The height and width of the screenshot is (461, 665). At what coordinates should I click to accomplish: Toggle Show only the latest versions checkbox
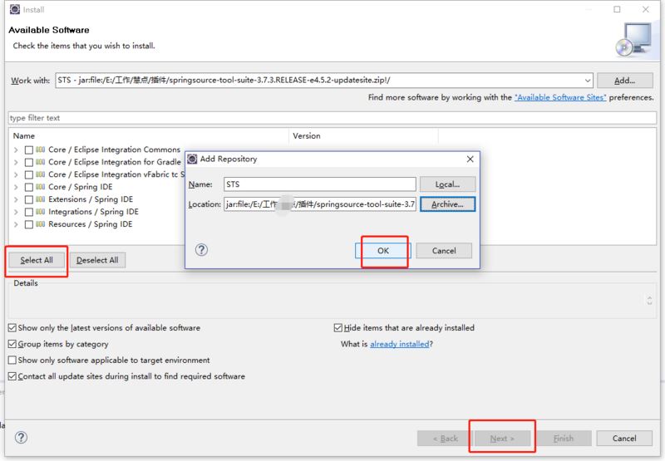[12, 328]
